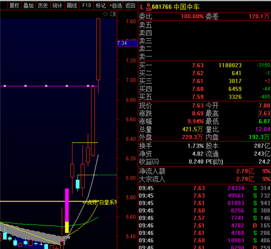
Task: Click PE(动) value 24.2
Action: click(x=264, y=161)
